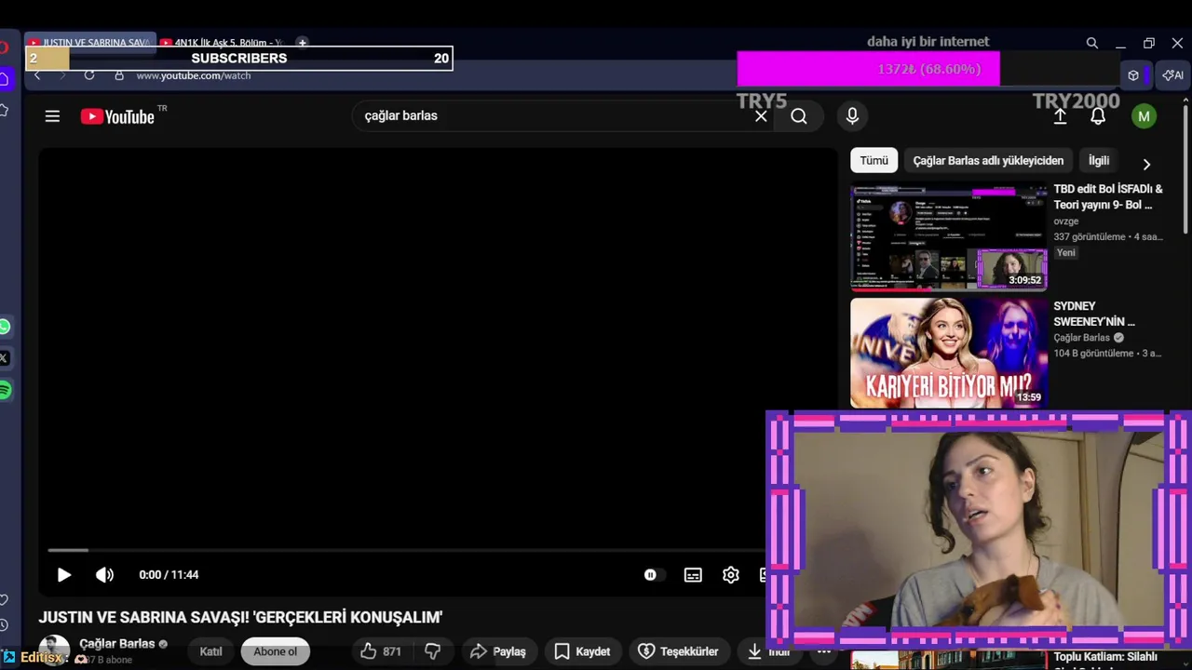The image size is (1192, 670).
Task: Reload the page
Action: 89,75
